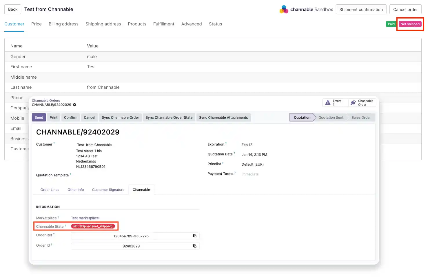Open the Errors warning triangle icon
The image size is (430, 277).
point(328,103)
